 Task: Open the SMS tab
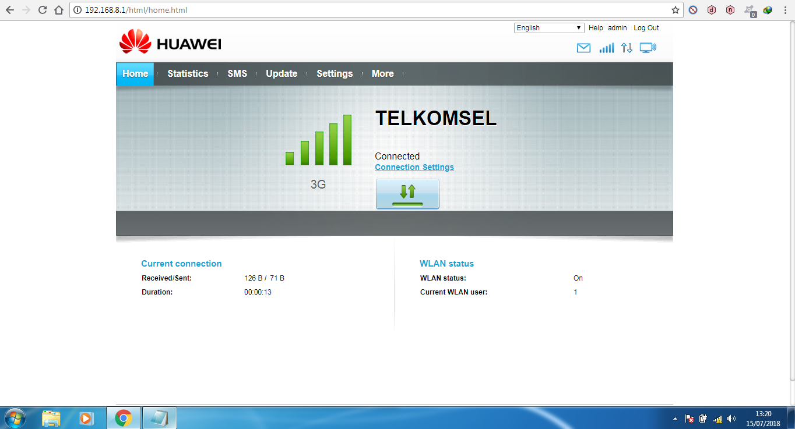[237, 74]
